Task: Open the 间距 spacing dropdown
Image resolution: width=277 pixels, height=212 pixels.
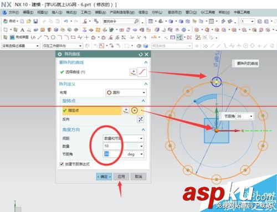Action: pos(123,138)
